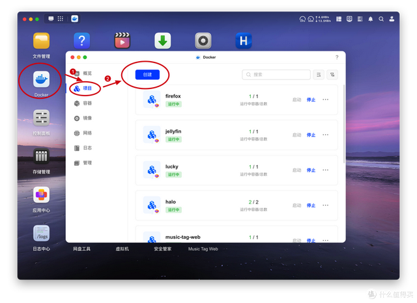Click the notification bell in top bar
The width and height of the screenshot is (417, 303).
(x=370, y=19)
